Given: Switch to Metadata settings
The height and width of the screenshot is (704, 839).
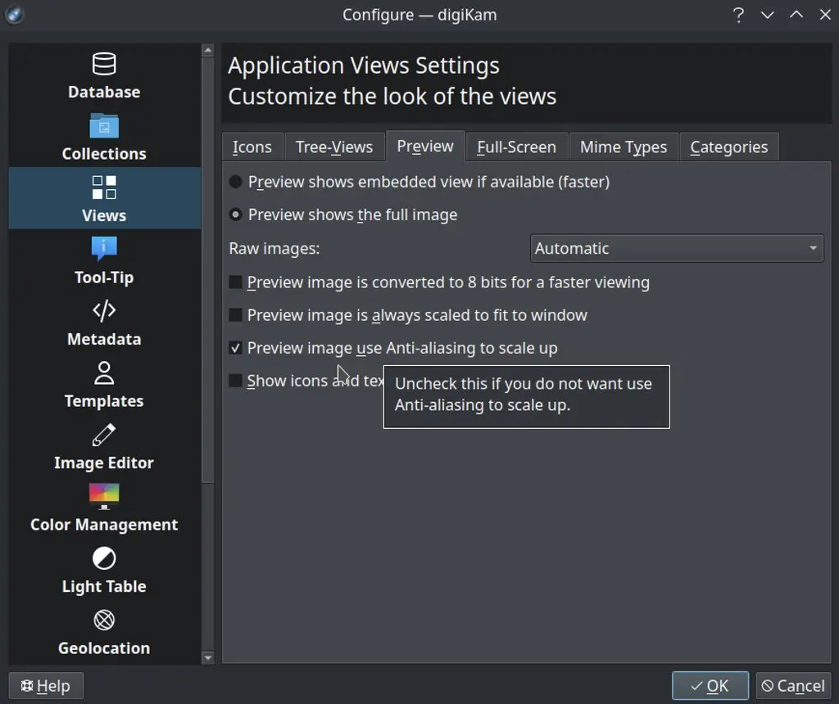Looking at the screenshot, I should (x=104, y=323).
